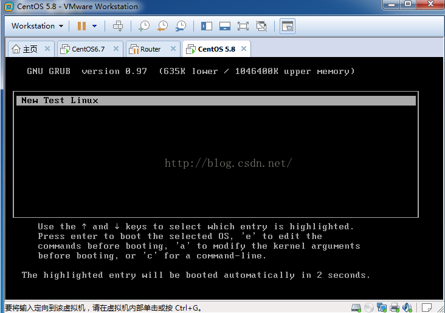Pause the virtual machine with the orange button
Screen dimensions: 445x313
click(x=81, y=26)
